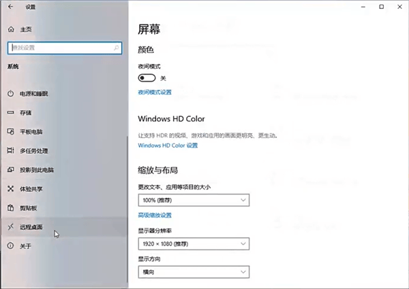This screenshot has width=409, height=289.
Task: Select 多任务处理 in the sidebar
Action: click(64, 150)
